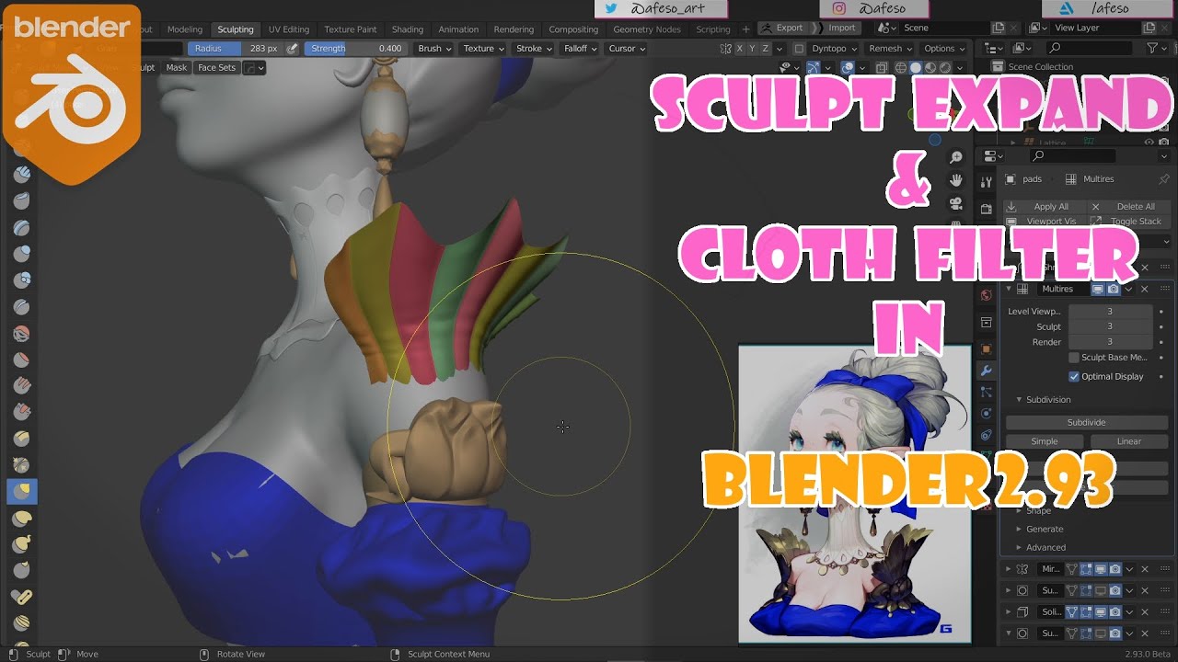Open the Face Sets menu
The width and height of the screenshot is (1178, 662).
(217, 67)
